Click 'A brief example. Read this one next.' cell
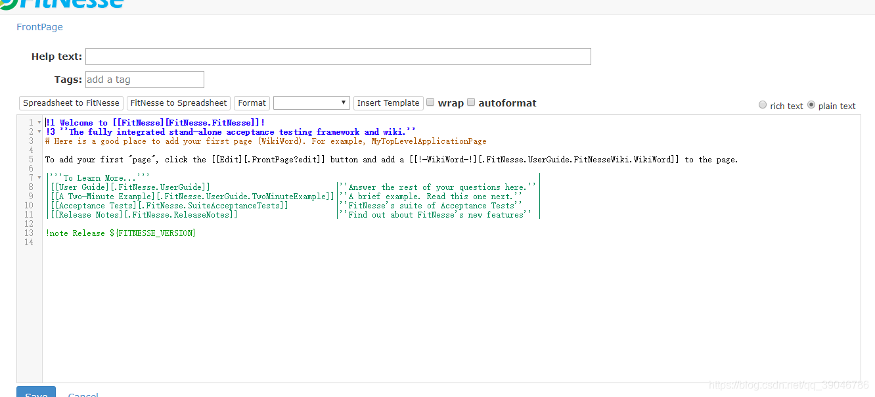Screen dimensions: 875x397 430,197
